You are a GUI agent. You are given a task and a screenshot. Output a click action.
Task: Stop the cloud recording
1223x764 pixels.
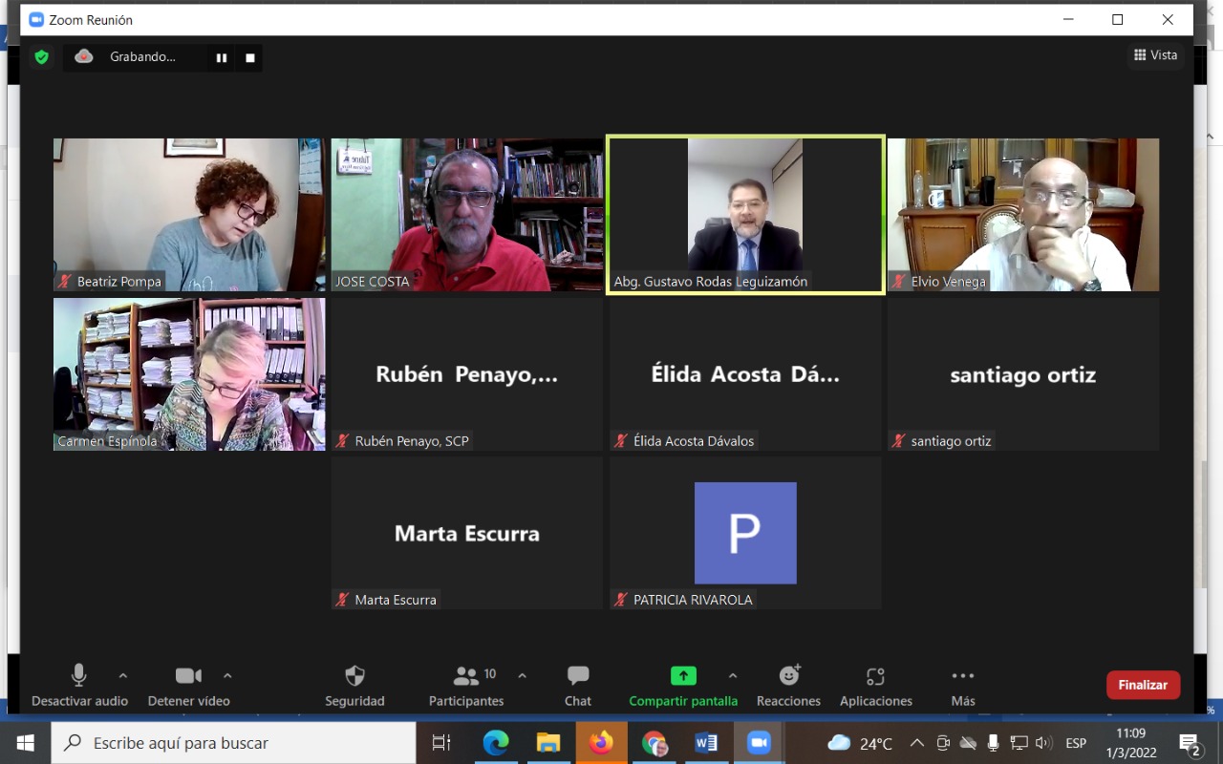pos(250,58)
